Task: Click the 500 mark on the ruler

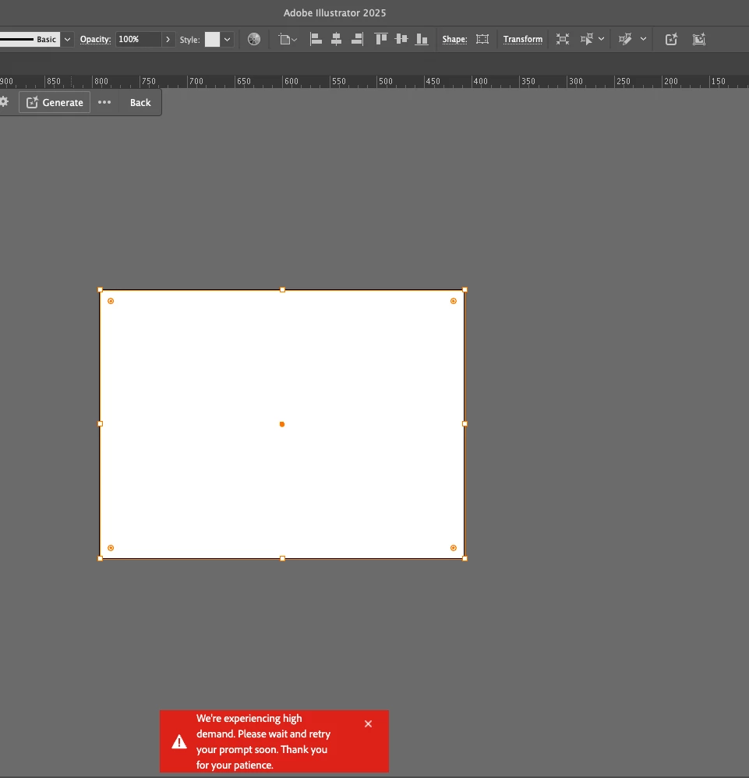Action: pyautogui.click(x=385, y=81)
